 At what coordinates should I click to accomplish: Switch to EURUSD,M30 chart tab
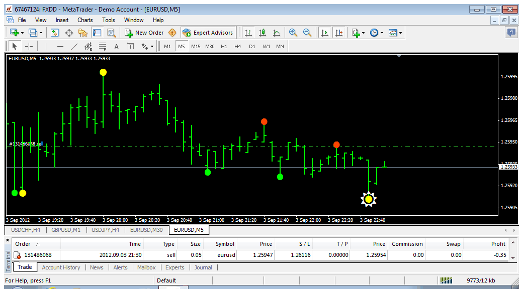146,229
